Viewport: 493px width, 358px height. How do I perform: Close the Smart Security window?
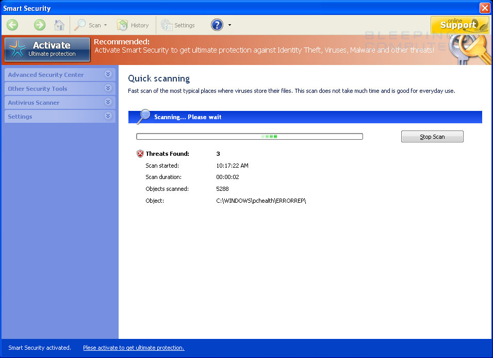click(x=485, y=8)
